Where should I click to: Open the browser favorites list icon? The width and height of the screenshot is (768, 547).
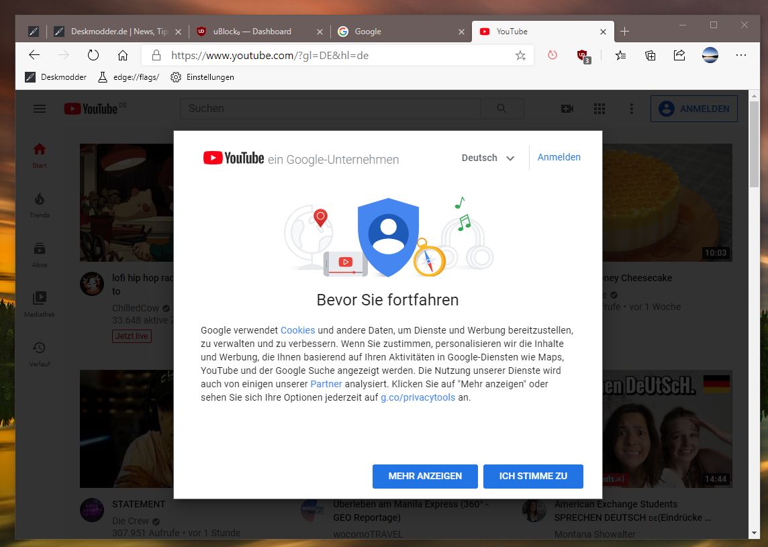point(620,56)
